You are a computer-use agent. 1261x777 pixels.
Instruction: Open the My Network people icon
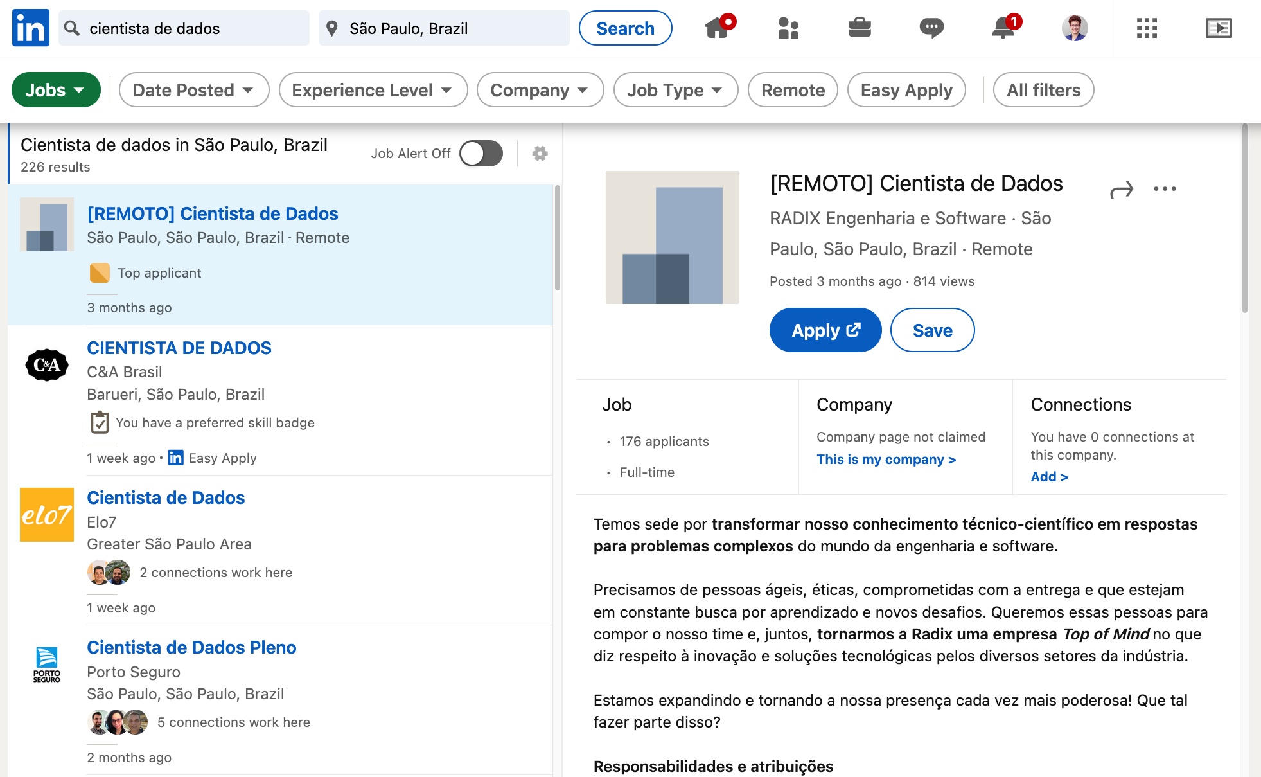(x=788, y=28)
